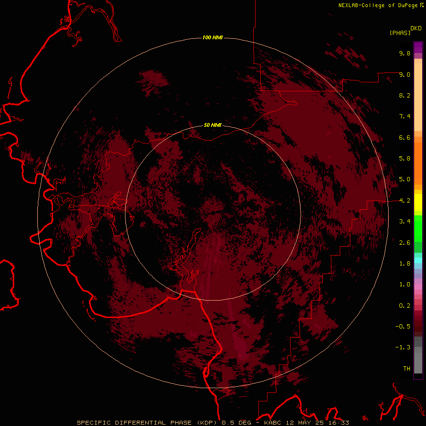Click the KABC station identifier in caption
426x426 pixels.
pyautogui.click(x=273, y=423)
